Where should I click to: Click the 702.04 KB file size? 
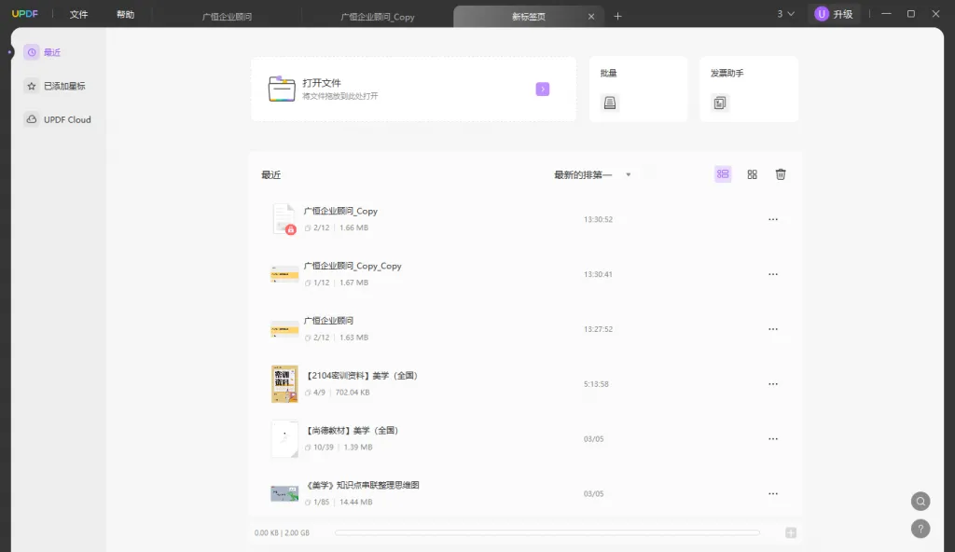[x=353, y=393]
